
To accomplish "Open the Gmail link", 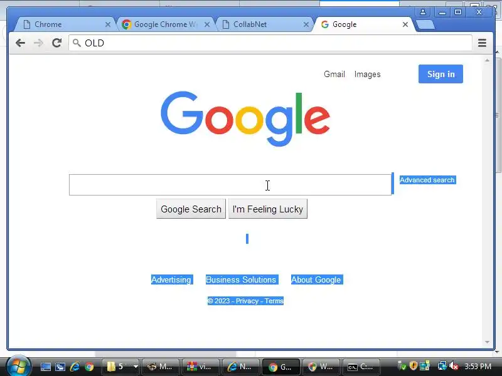I will (x=334, y=74).
